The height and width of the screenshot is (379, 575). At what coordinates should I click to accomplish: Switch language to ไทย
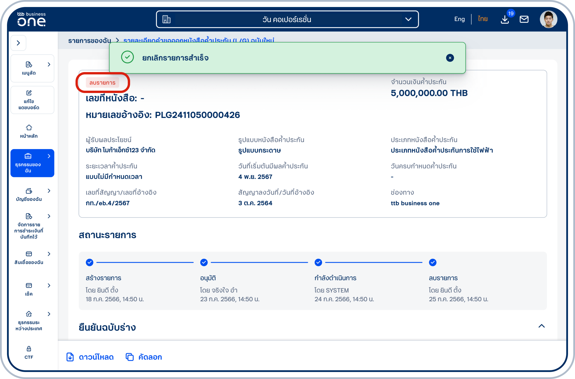483,19
